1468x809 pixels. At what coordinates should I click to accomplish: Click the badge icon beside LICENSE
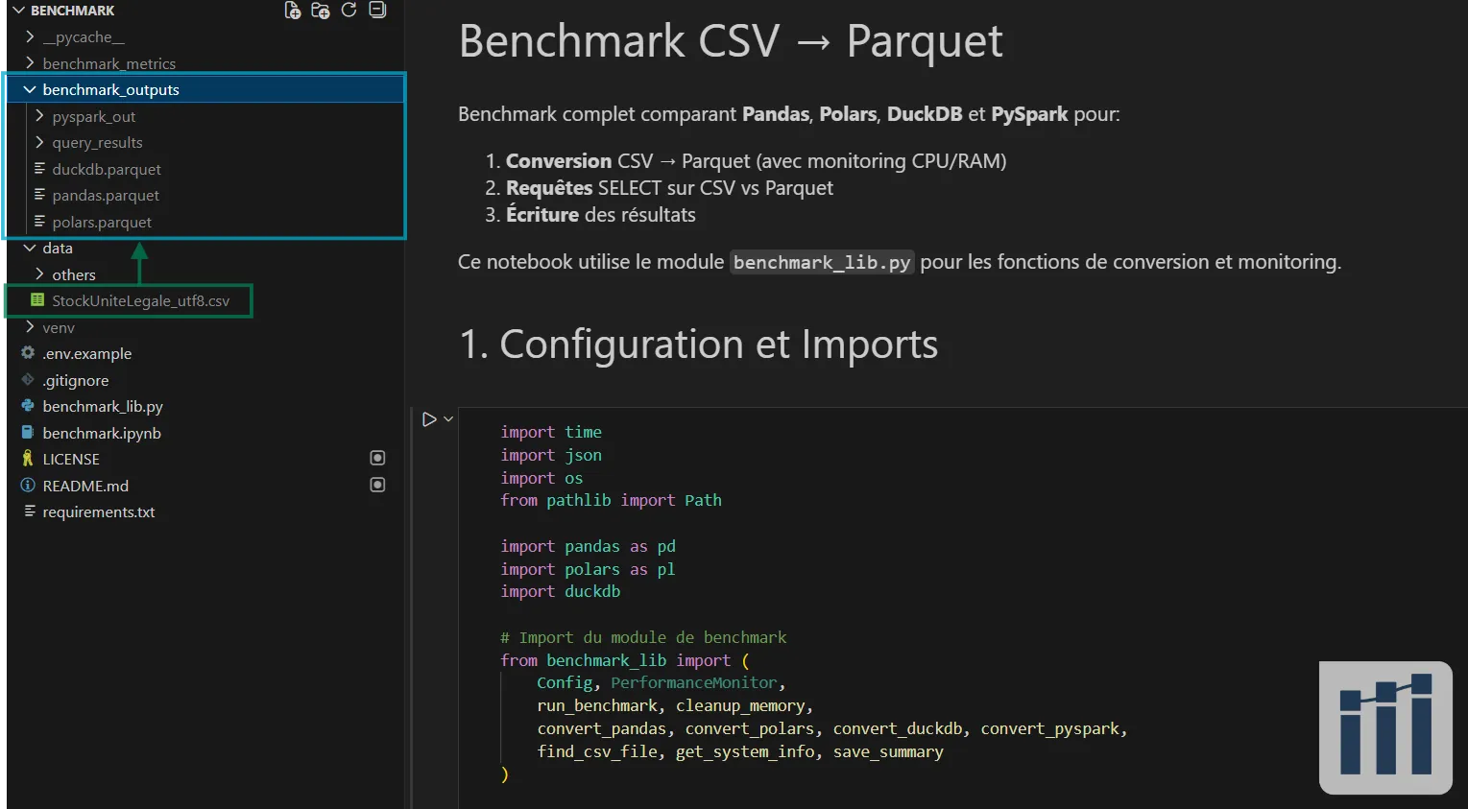coord(376,458)
